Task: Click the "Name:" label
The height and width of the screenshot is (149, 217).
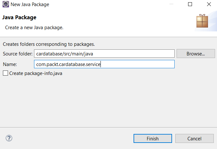Action: [x=10, y=64]
